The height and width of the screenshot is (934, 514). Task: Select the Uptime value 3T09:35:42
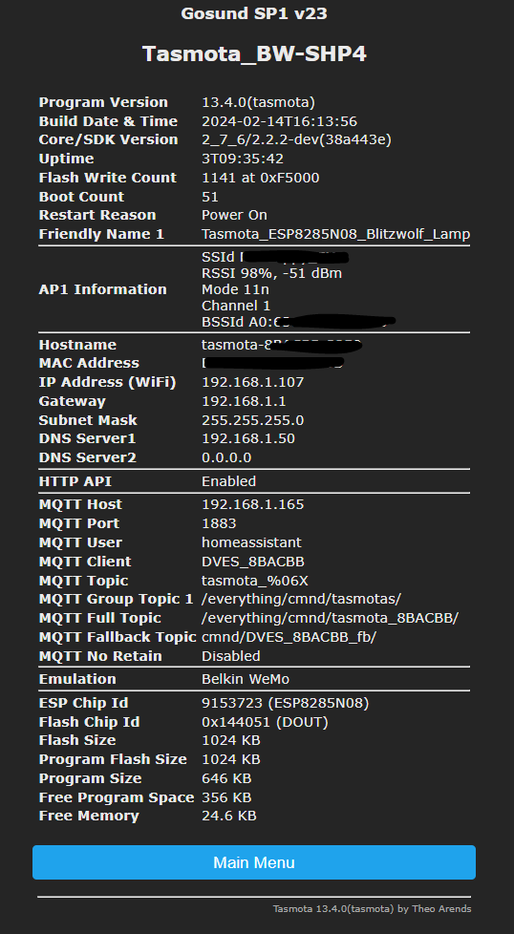(x=243, y=159)
